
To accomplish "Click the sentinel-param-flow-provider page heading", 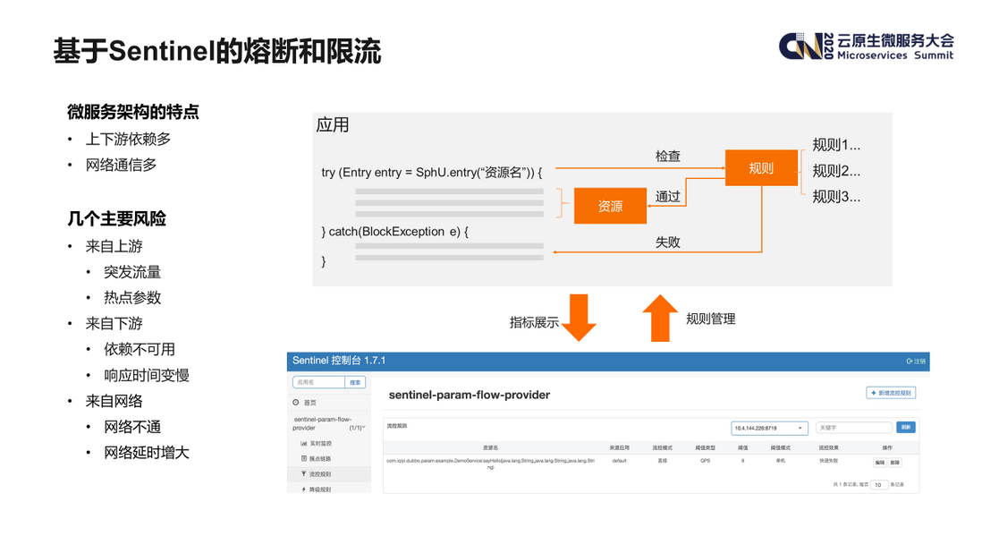I will (x=469, y=396).
